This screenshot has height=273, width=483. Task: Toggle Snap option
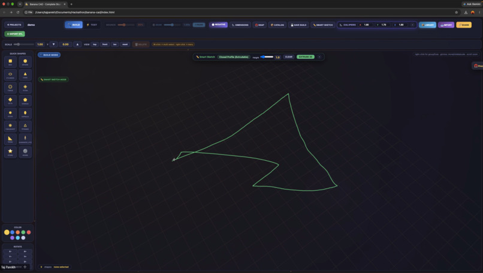(259, 25)
